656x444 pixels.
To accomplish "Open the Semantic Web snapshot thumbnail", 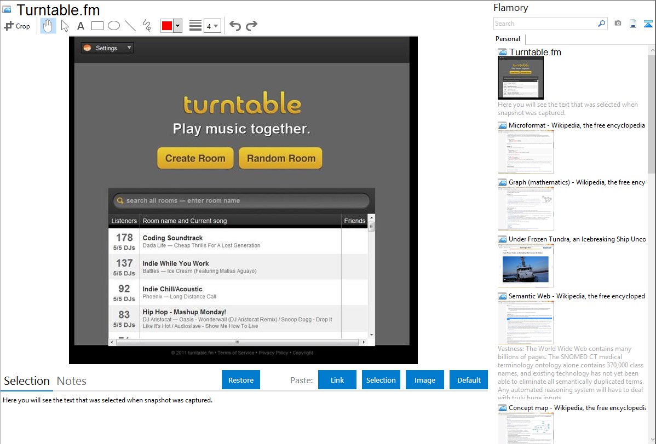I will click(526, 322).
